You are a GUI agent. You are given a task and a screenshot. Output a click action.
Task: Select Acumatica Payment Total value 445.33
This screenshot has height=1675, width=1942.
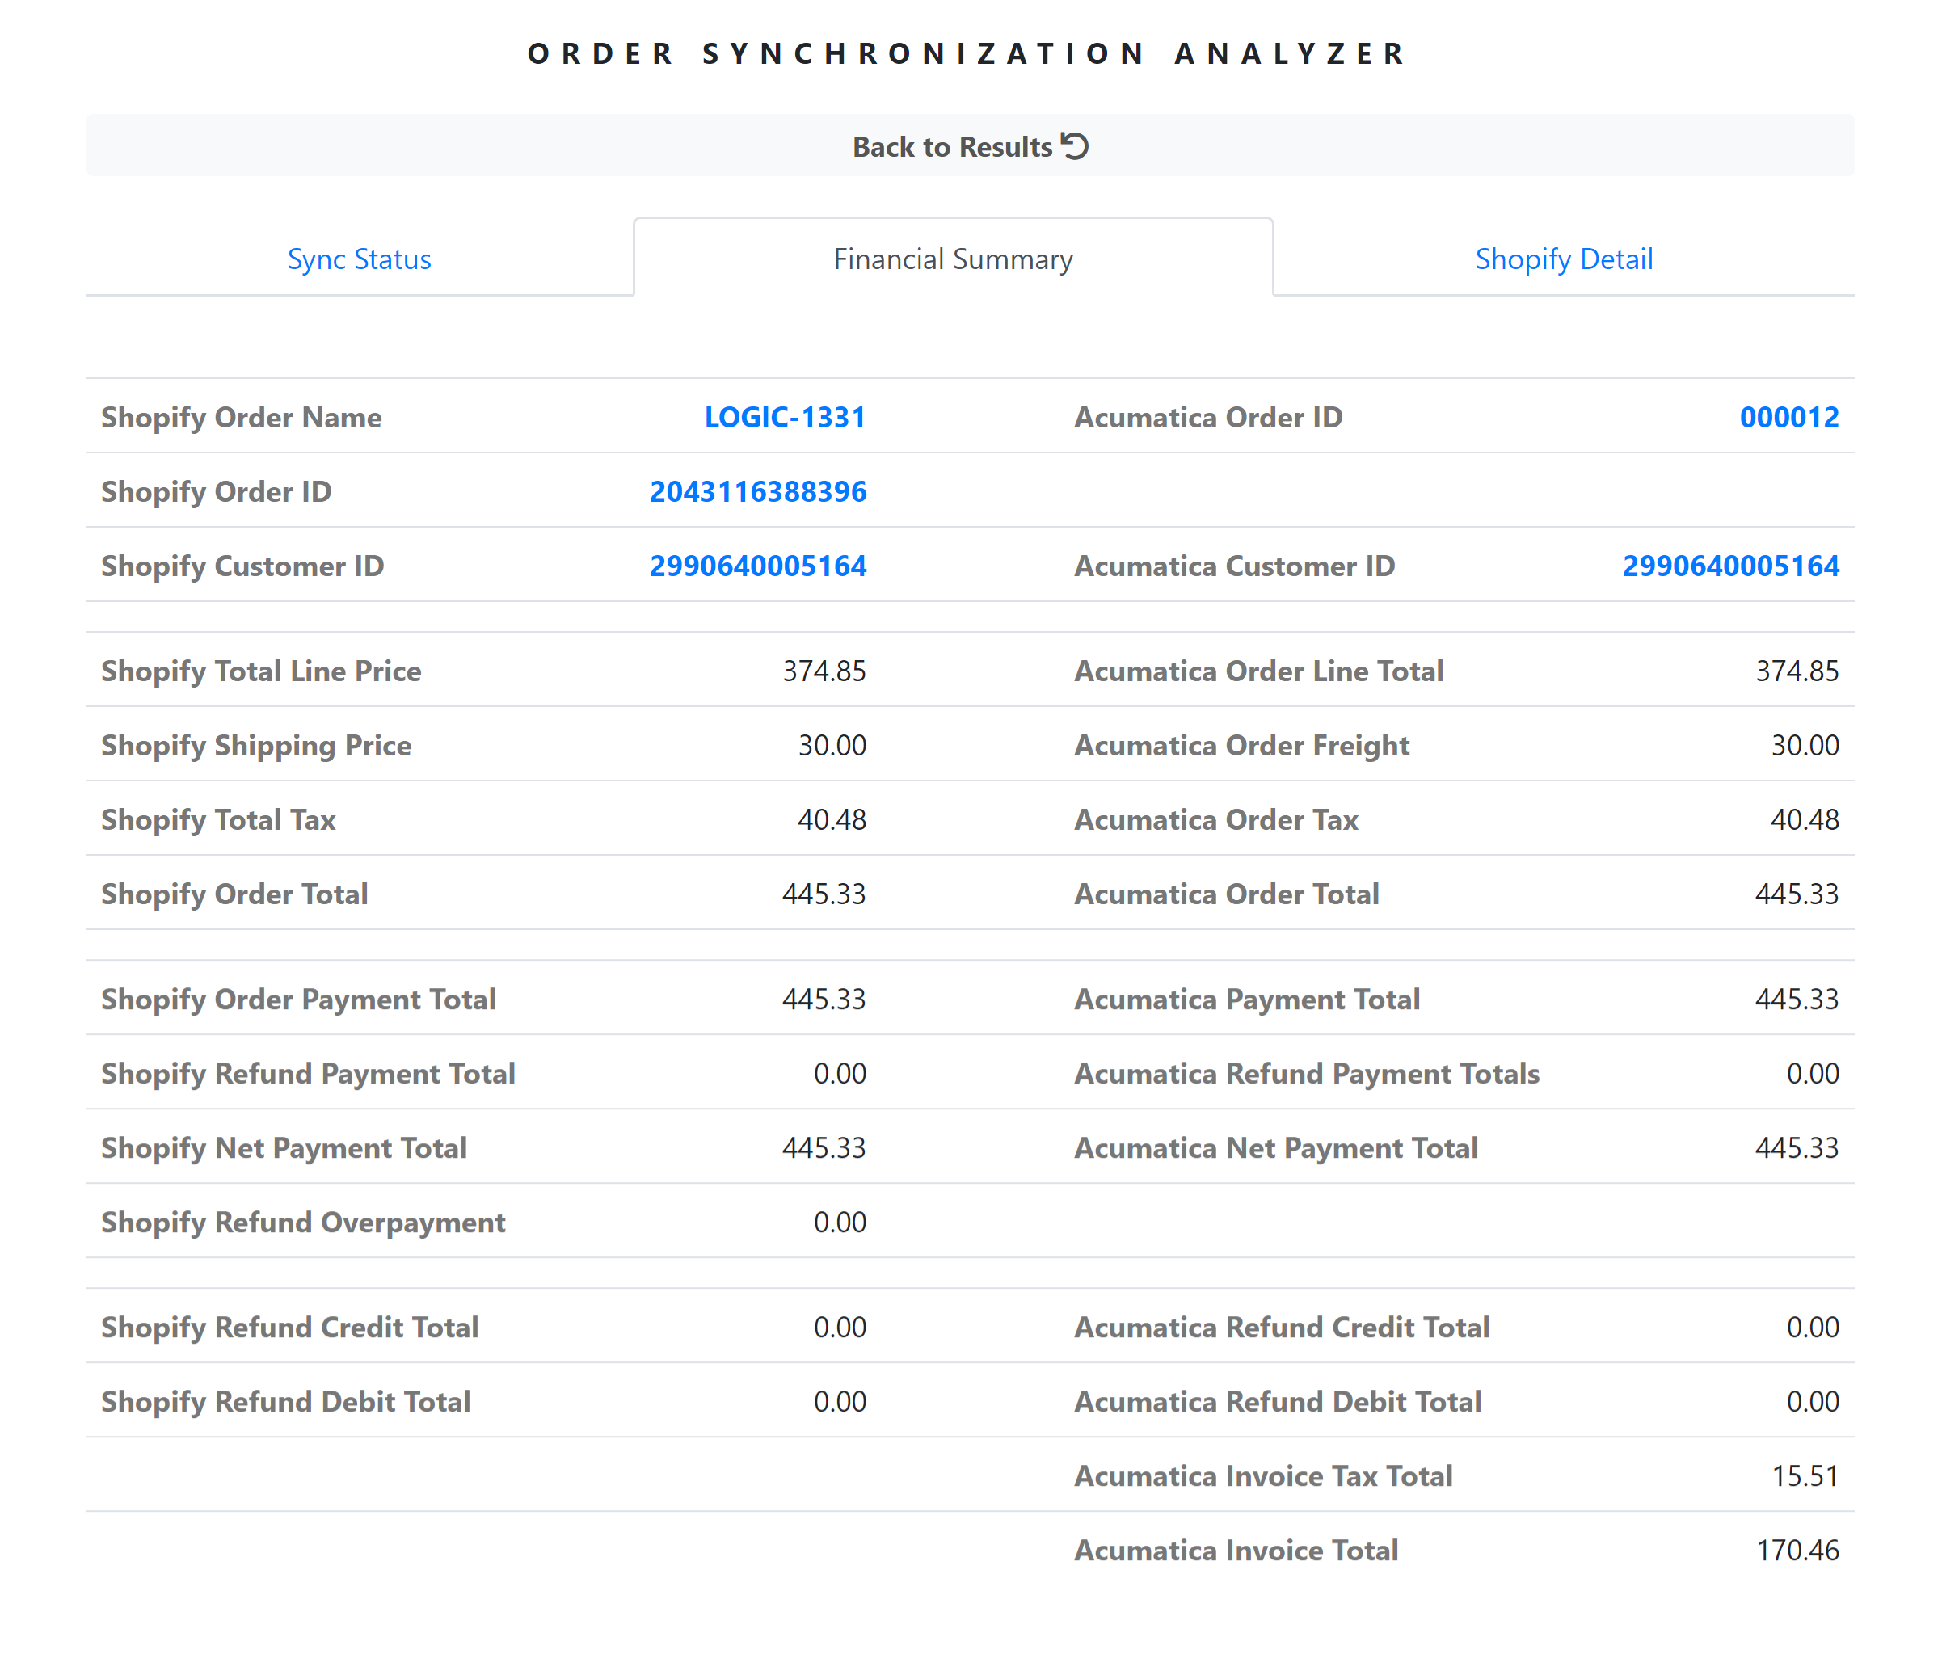pyautogui.click(x=1797, y=1000)
